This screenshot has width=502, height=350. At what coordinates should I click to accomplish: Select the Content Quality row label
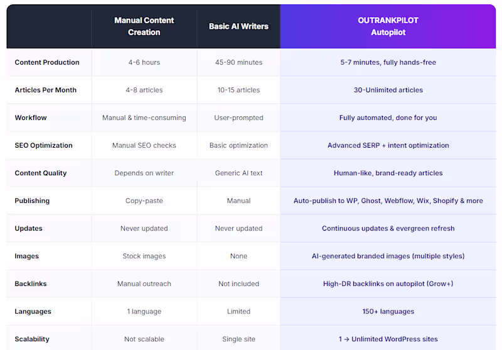click(41, 173)
